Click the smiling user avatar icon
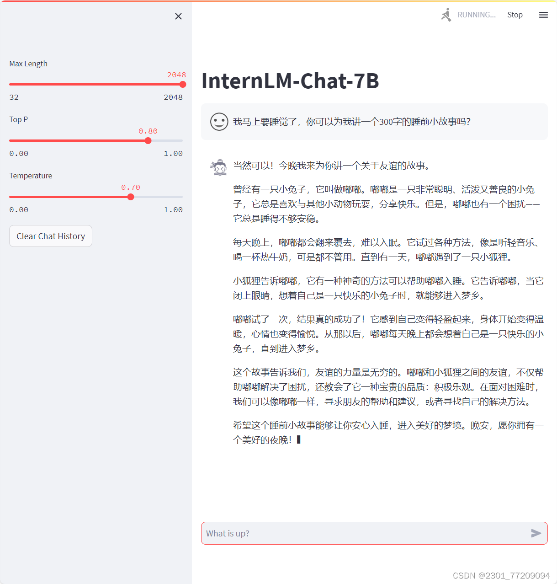 (x=219, y=121)
